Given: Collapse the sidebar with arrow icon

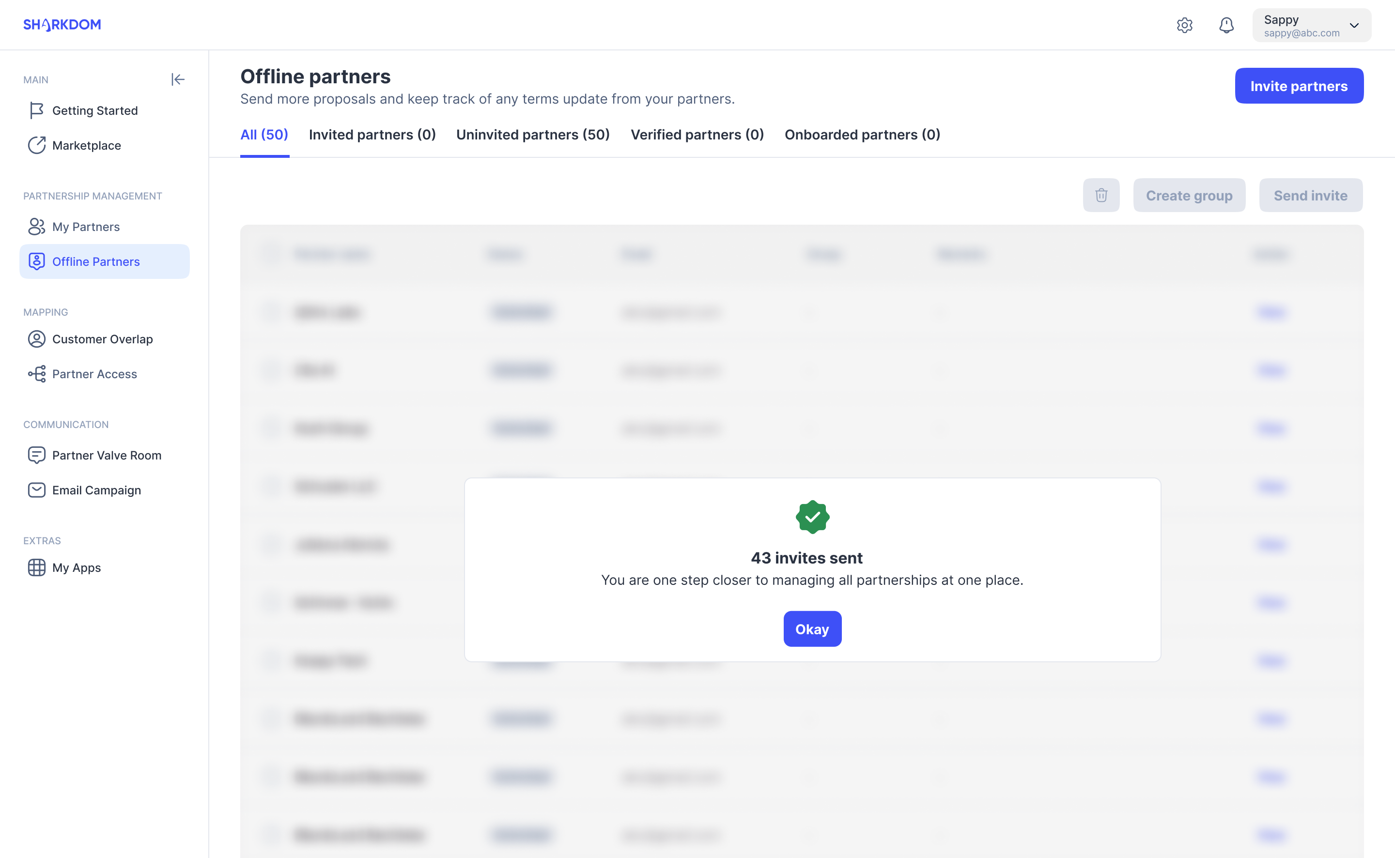Looking at the screenshot, I should pyautogui.click(x=178, y=79).
